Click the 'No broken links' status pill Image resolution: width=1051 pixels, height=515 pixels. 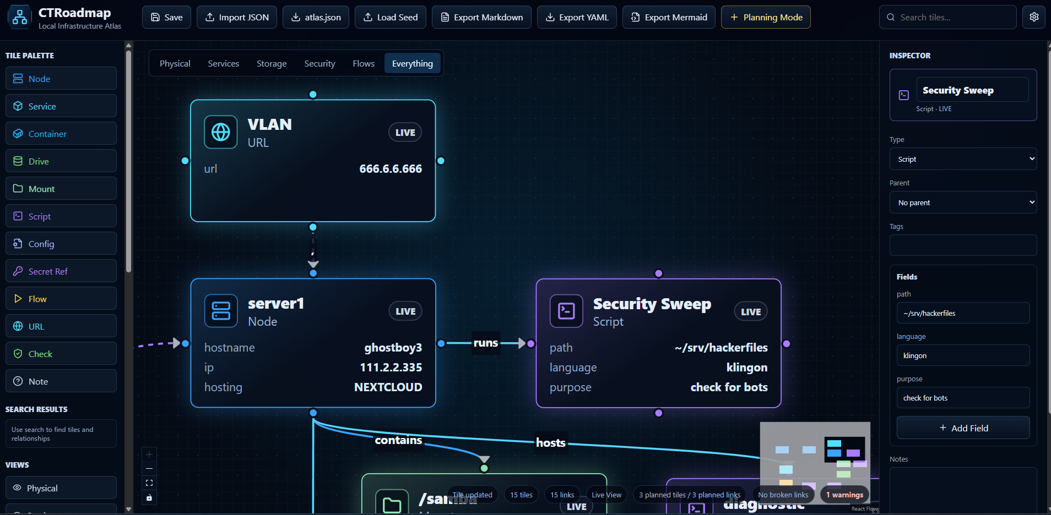click(x=783, y=495)
